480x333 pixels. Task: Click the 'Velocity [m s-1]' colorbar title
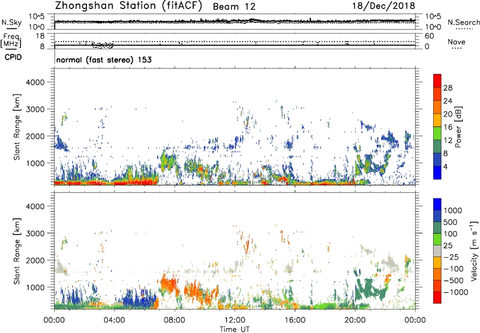[474, 250]
